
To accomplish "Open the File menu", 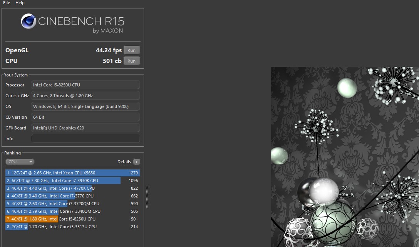I will [x=7, y=3].
